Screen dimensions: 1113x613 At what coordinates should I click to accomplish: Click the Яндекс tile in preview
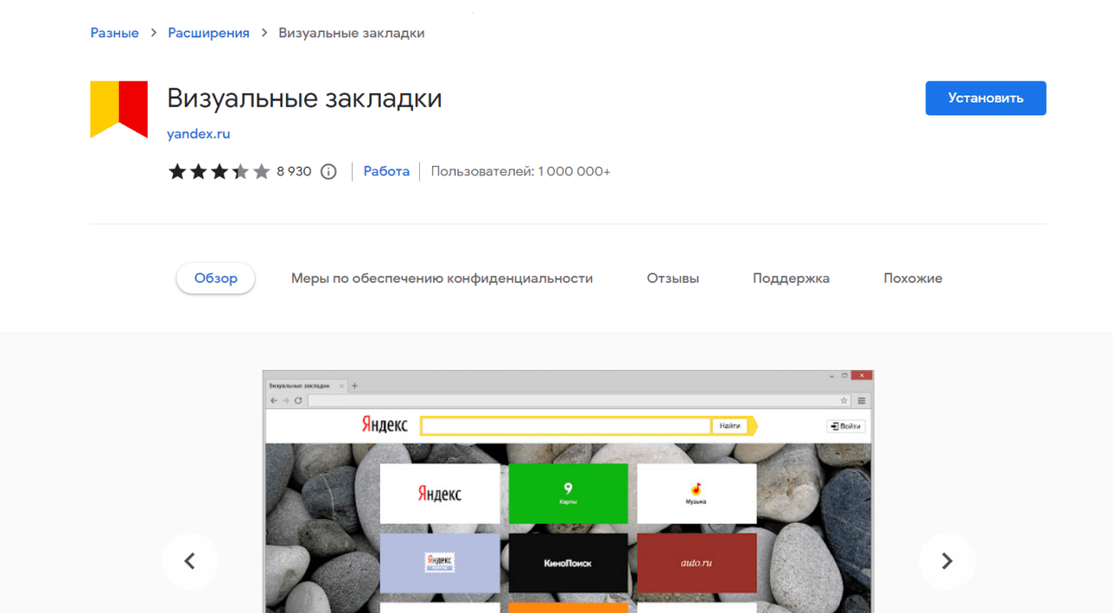coord(440,493)
